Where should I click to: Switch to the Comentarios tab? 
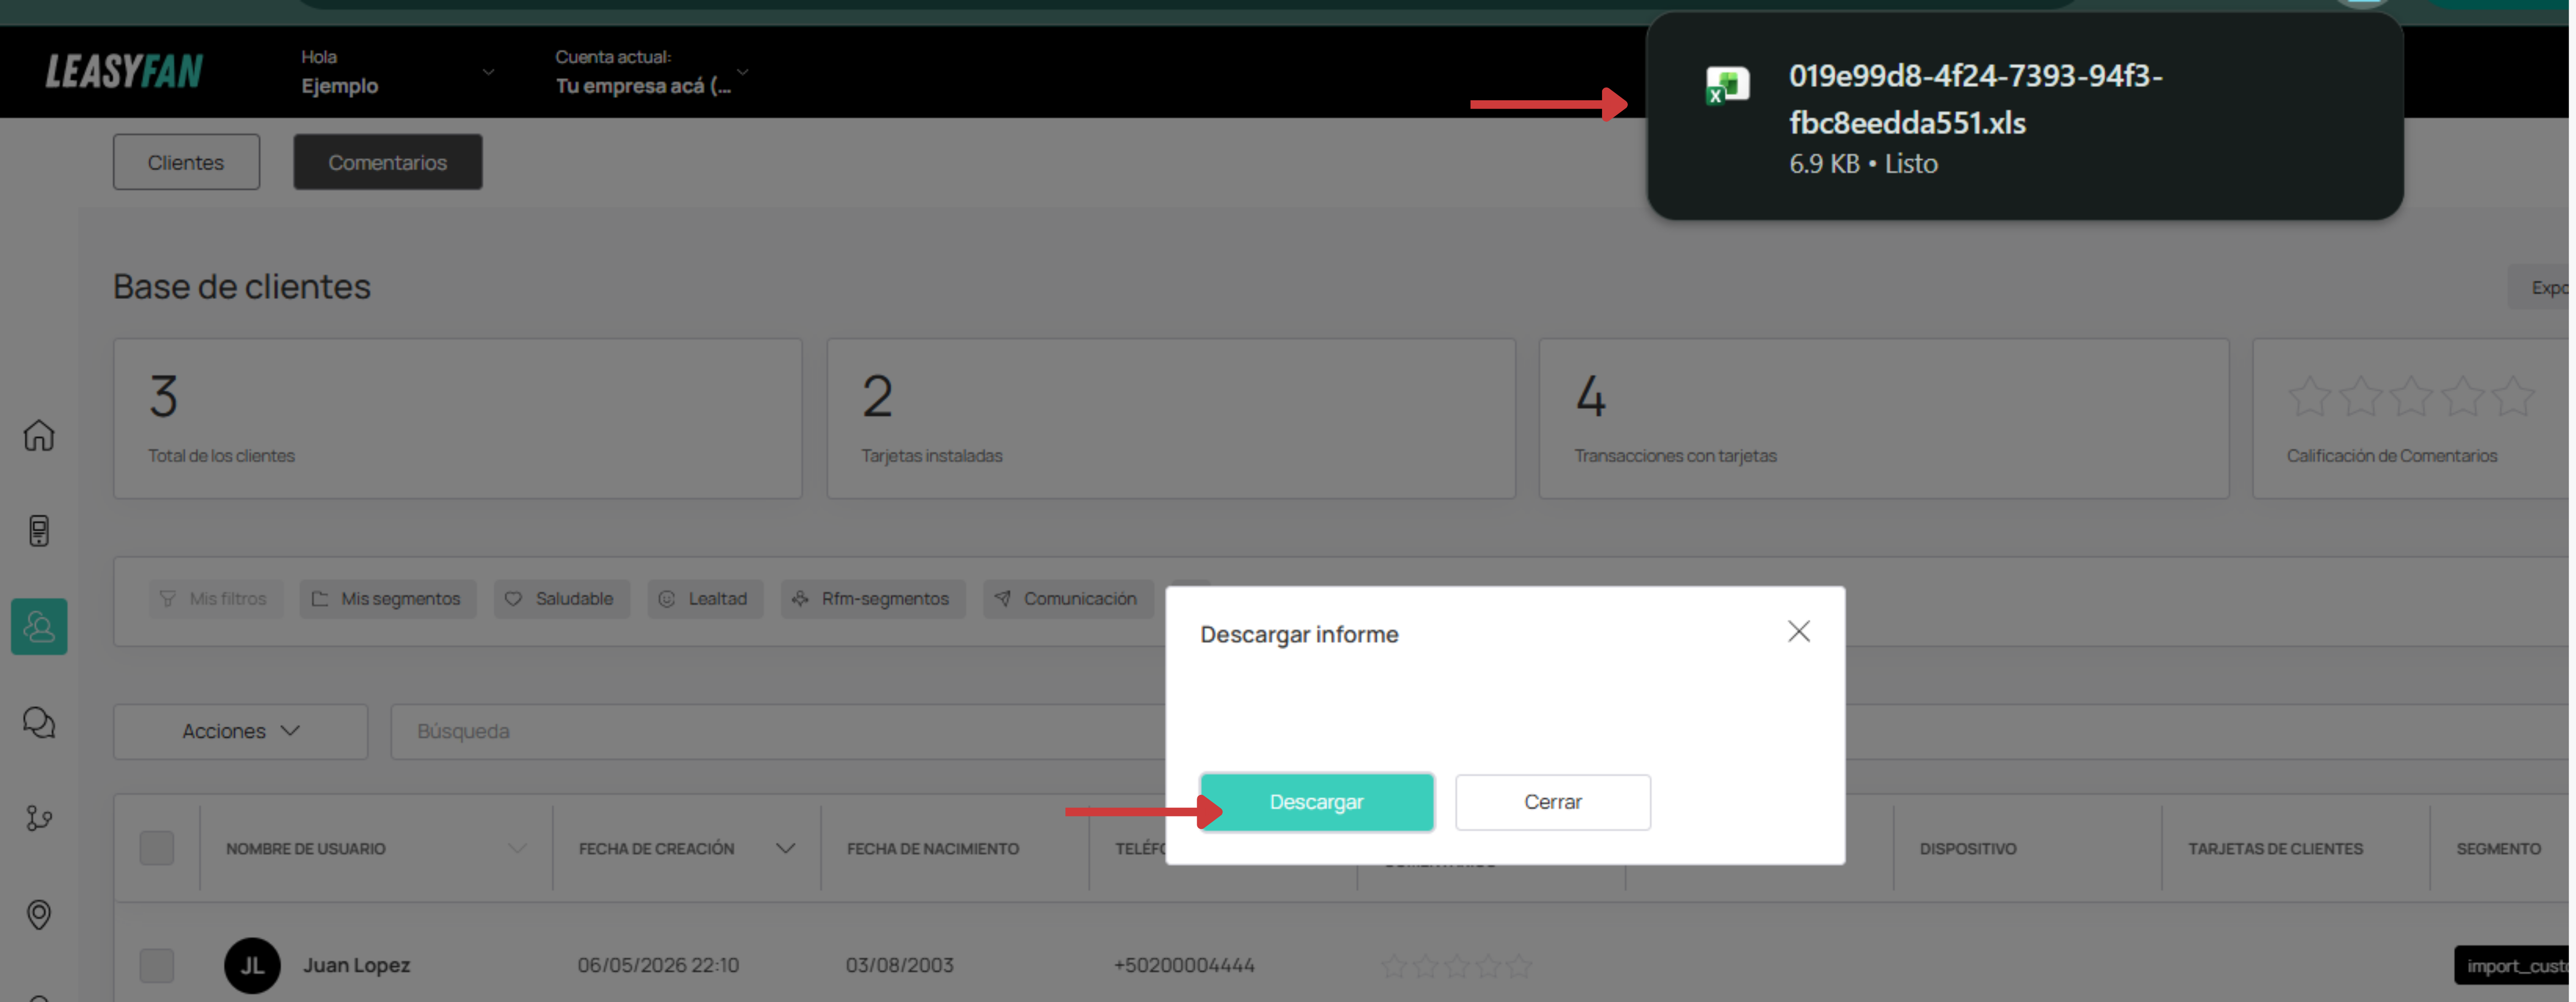click(388, 162)
